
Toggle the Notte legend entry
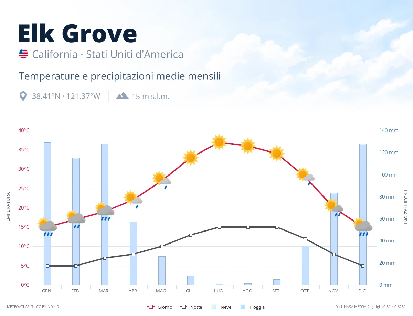pos(191,307)
